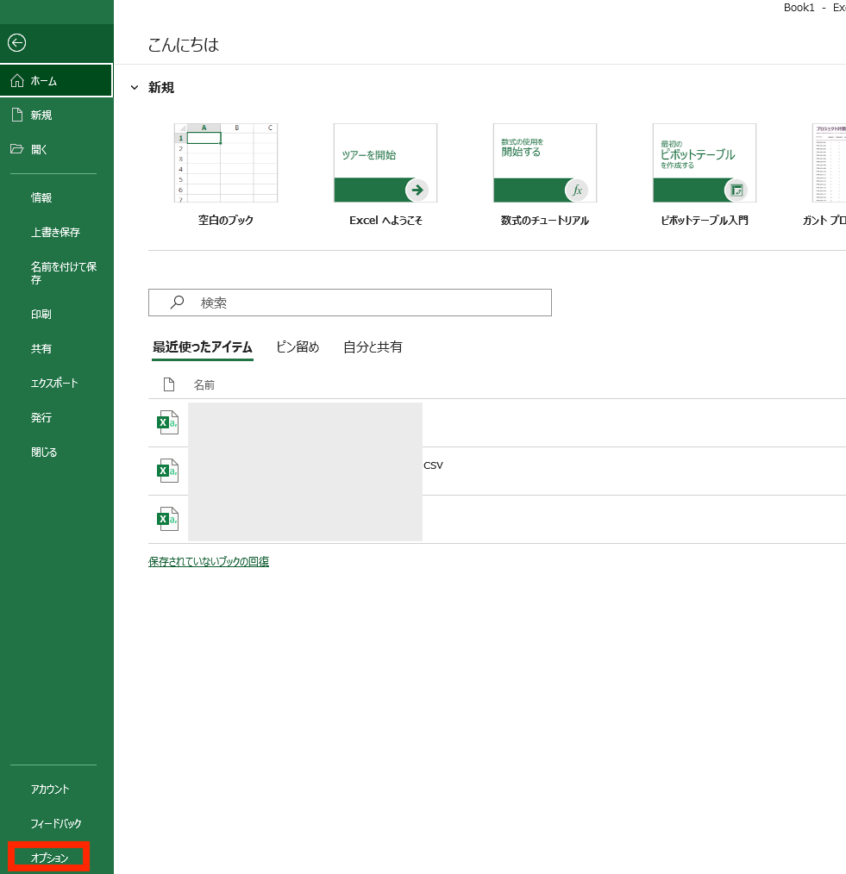The image size is (846, 874).
Task: Open the 印刷 page
Action: (x=41, y=314)
